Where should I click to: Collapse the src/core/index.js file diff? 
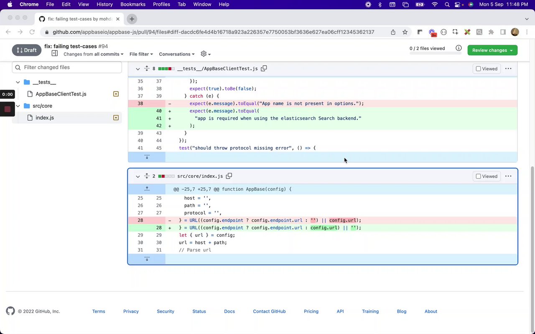[138, 176]
